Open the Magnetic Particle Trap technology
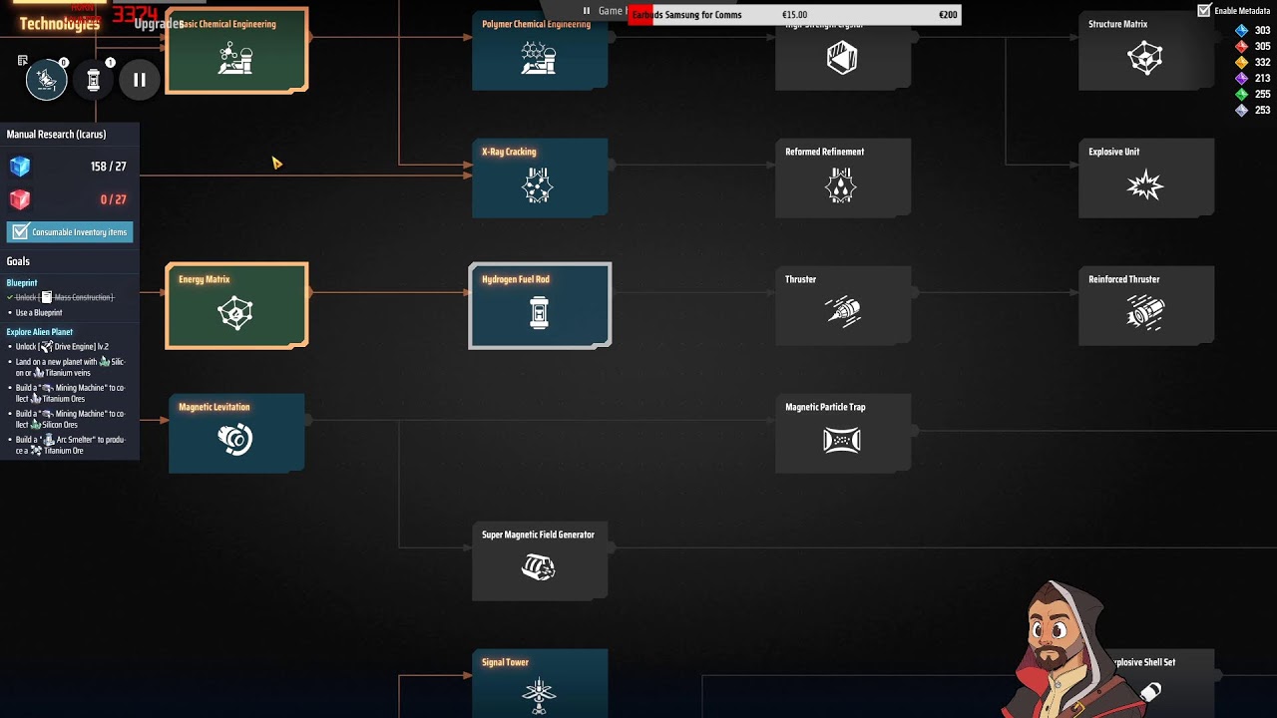Image resolution: width=1277 pixels, height=718 pixels. tap(843, 433)
